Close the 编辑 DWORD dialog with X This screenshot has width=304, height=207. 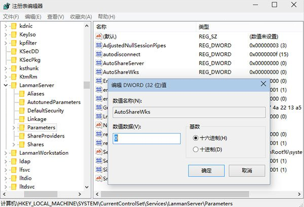point(263,84)
